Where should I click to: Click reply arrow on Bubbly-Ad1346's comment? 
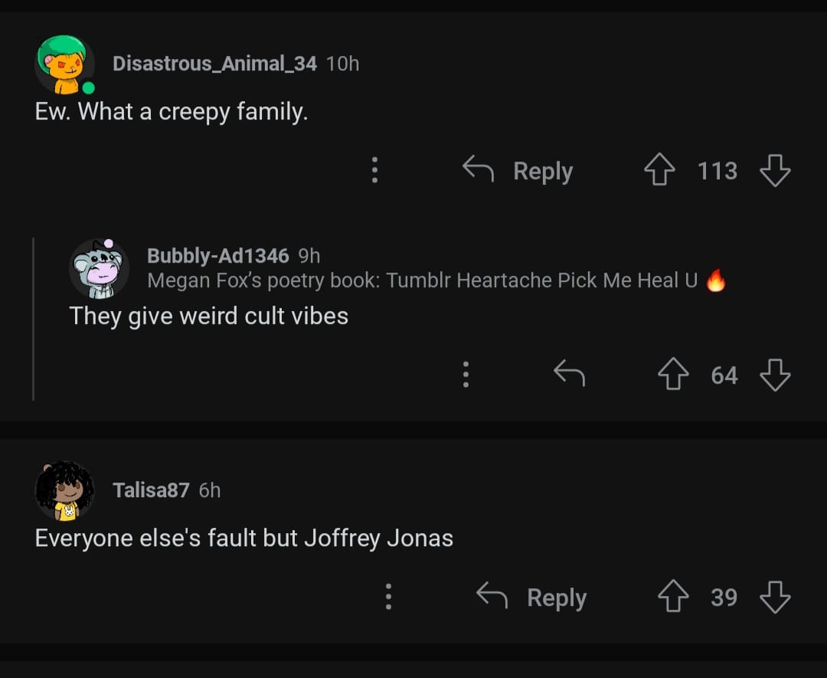[x=569, y=375]
